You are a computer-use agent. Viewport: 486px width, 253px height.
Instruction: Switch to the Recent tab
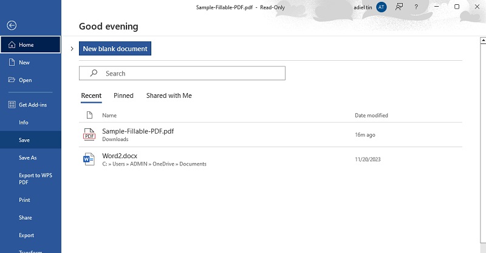[91, 95]
